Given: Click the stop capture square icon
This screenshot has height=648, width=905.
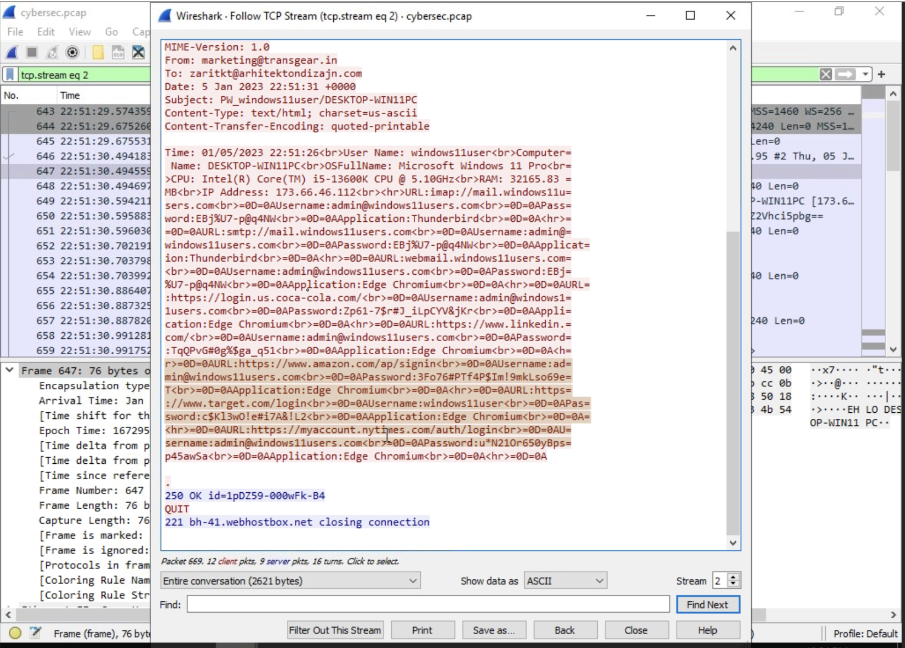Looking at the screenshot, I should pos(32,53).
